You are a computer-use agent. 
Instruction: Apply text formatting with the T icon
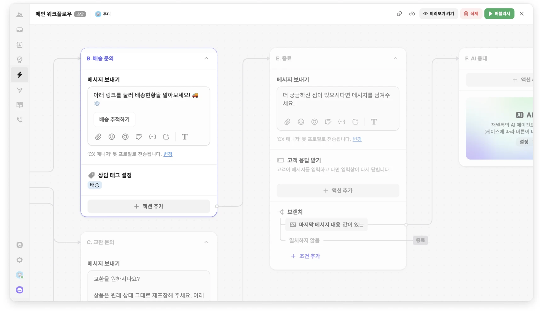185,137
